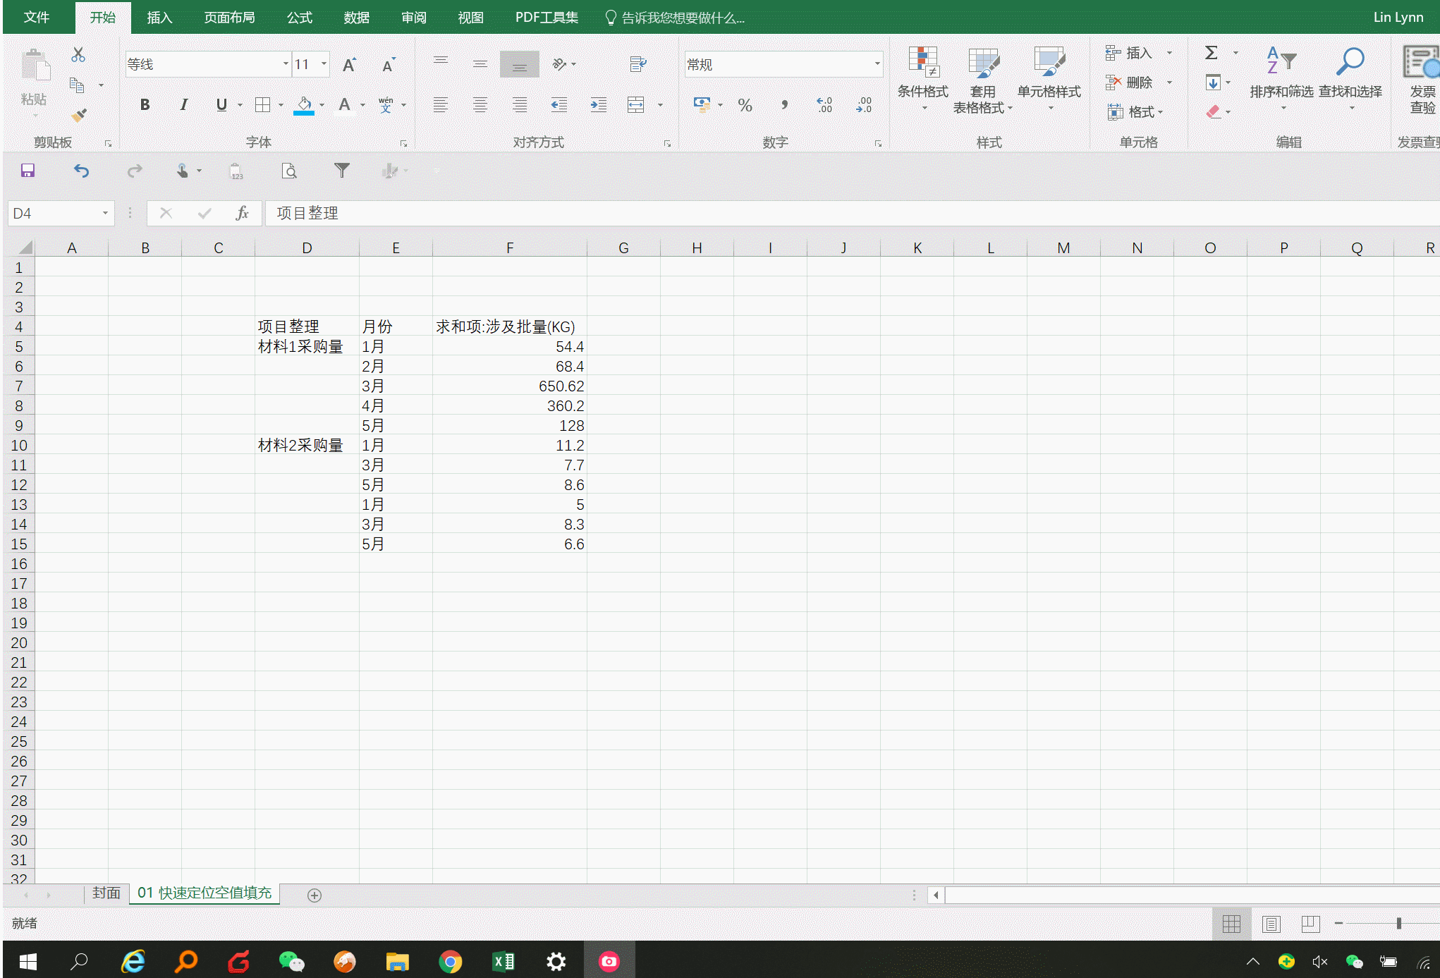Click the filter funnel quick-access icon
Image resolution: width=1440 pixels, height=978 pixels.
point(341,171)
